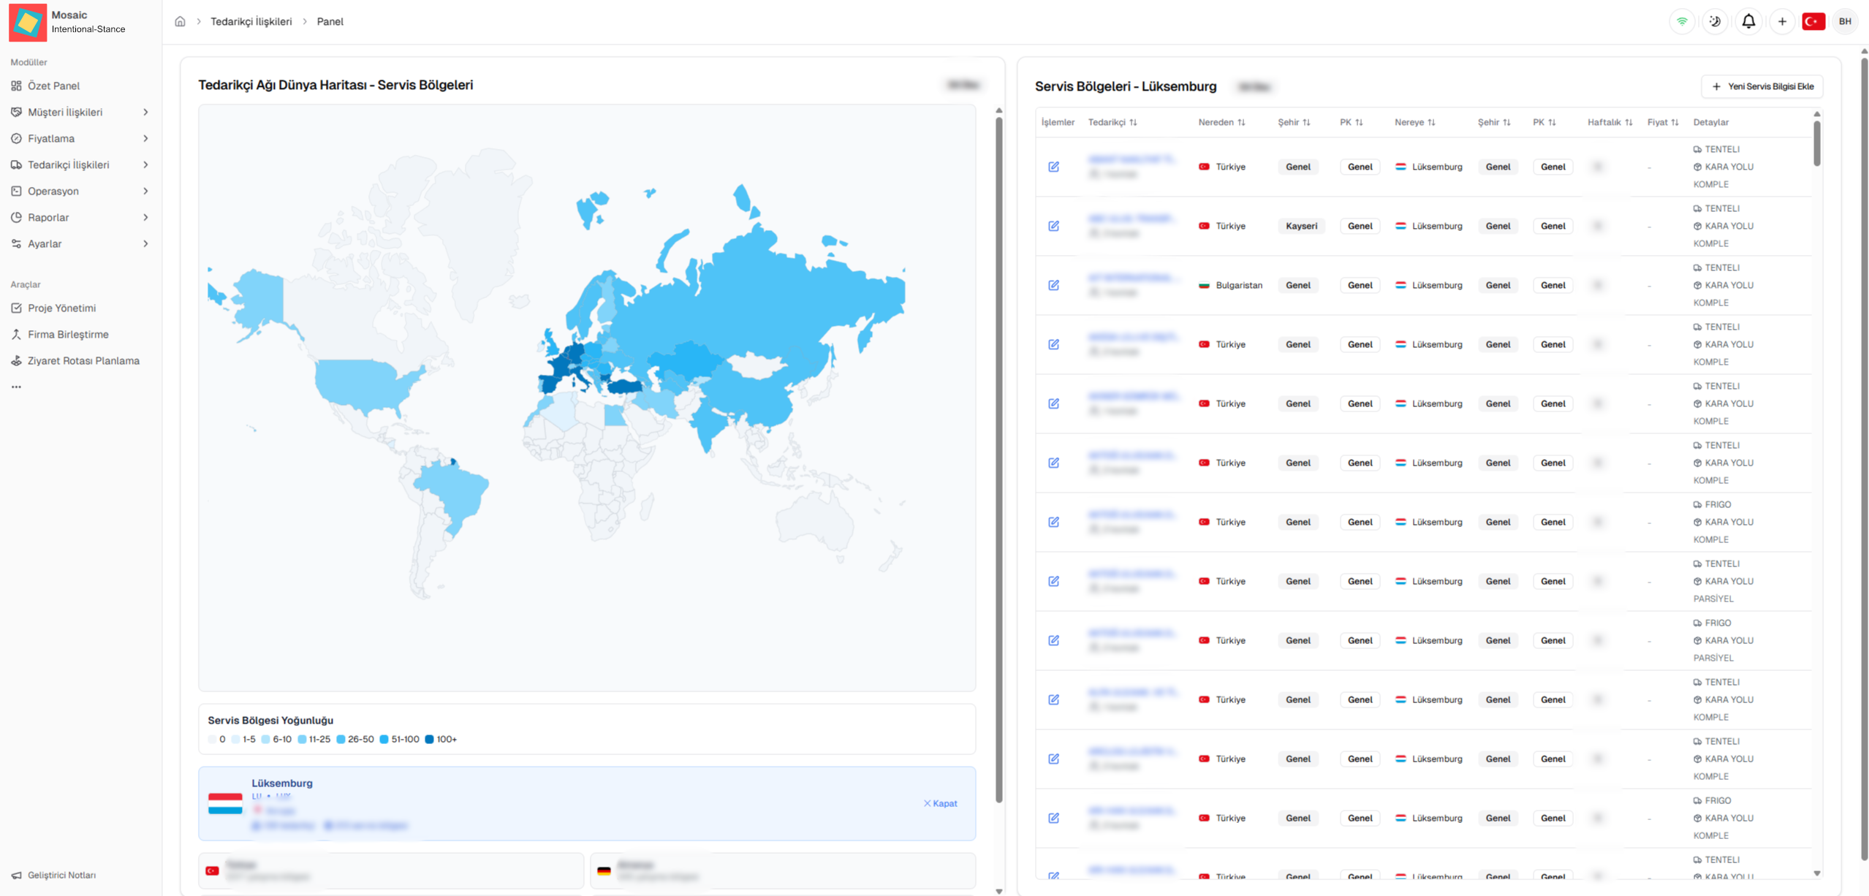Edit the first FRIGO KOMPLE row

[x=1053, y=522]
